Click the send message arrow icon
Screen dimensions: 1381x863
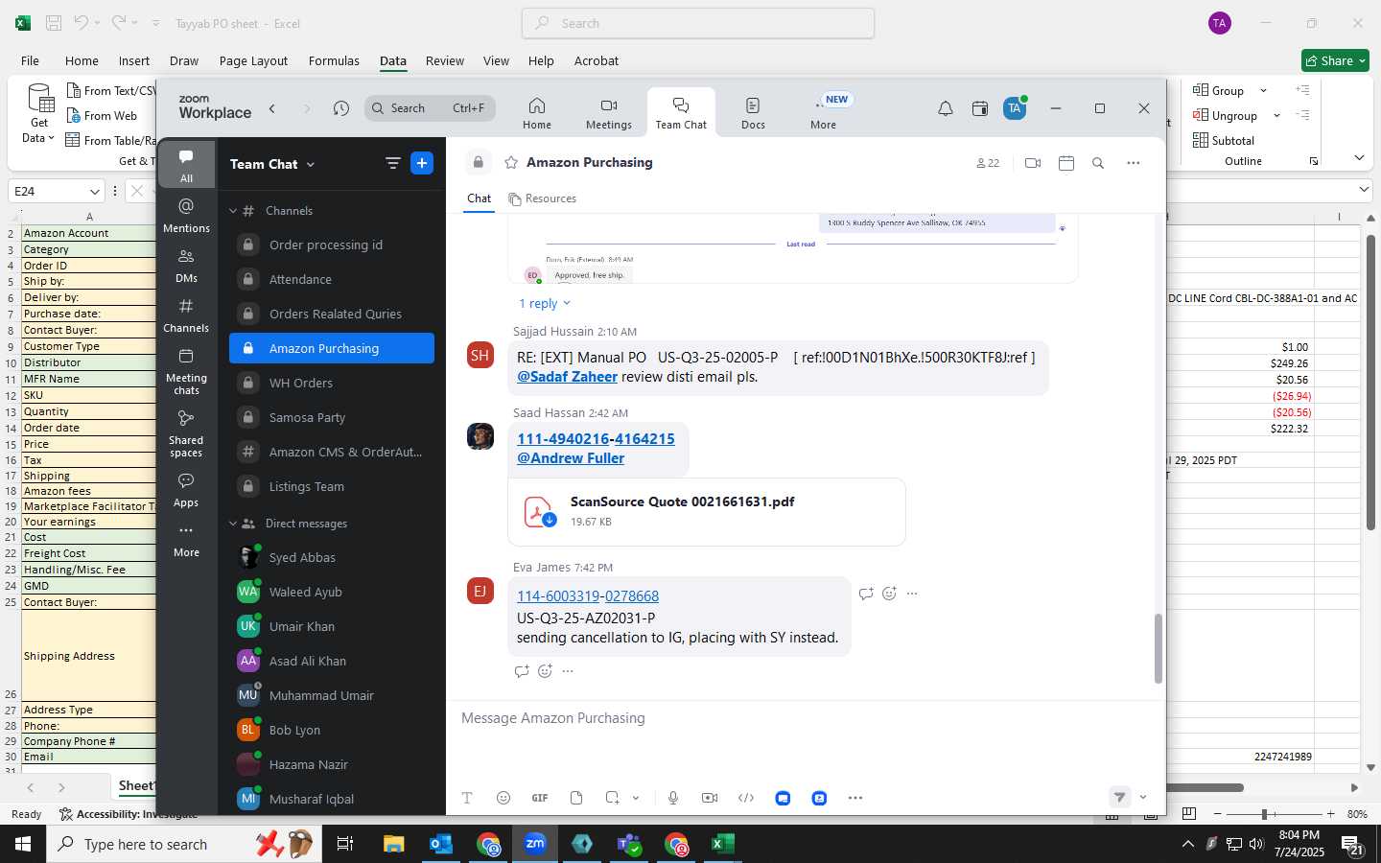click(1119, 797)
